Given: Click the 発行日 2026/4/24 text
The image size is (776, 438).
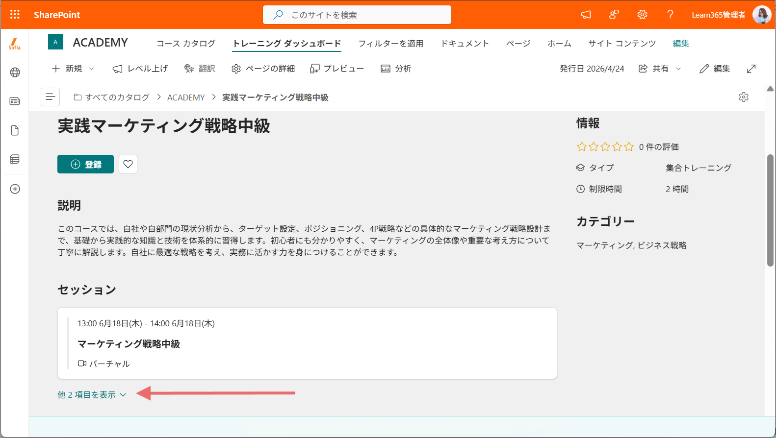Looking at the screenshot, I should [x=592, y=69].
